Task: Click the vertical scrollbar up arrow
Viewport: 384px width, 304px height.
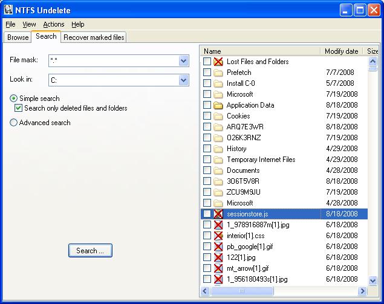Action: [x=373, y=61]
